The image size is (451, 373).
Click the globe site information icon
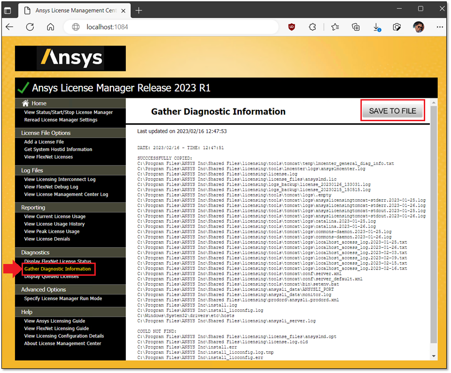tap(76, 27)
